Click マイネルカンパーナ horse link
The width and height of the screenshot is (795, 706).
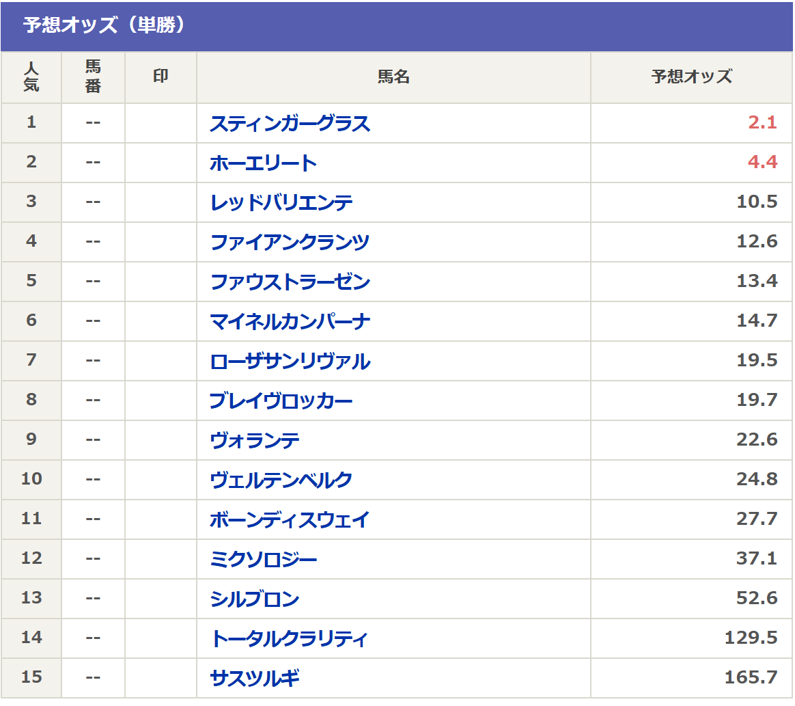290,322
